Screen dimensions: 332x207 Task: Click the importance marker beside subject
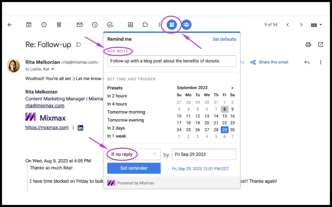(79, 45)
